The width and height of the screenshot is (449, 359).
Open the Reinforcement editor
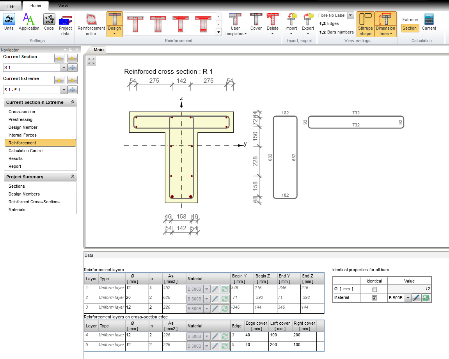91,24
